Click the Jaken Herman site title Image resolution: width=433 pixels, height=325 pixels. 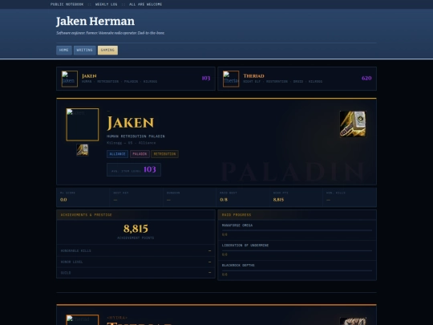coord(95,22)
